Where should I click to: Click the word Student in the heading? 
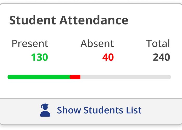[x=32, y=20]
